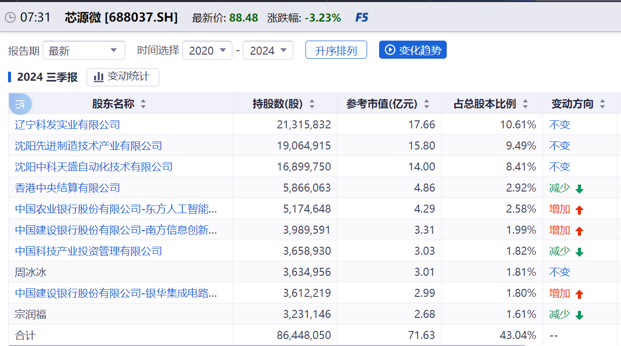Click green down arrow for 香港中央结算有限公司
The width and height of the screenshot is (621, 346).
point(579,189)
